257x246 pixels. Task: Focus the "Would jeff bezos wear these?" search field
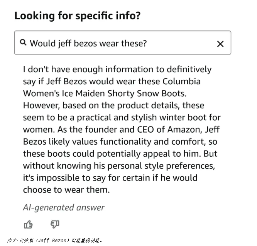coord(116,43)
